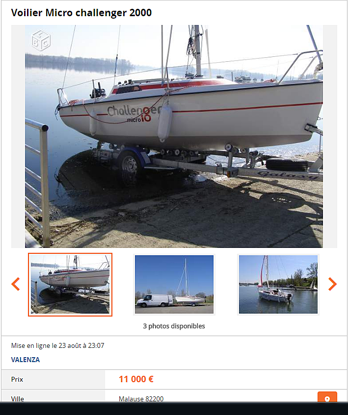Open the large main photo of the sailboat

click(174, 136)
